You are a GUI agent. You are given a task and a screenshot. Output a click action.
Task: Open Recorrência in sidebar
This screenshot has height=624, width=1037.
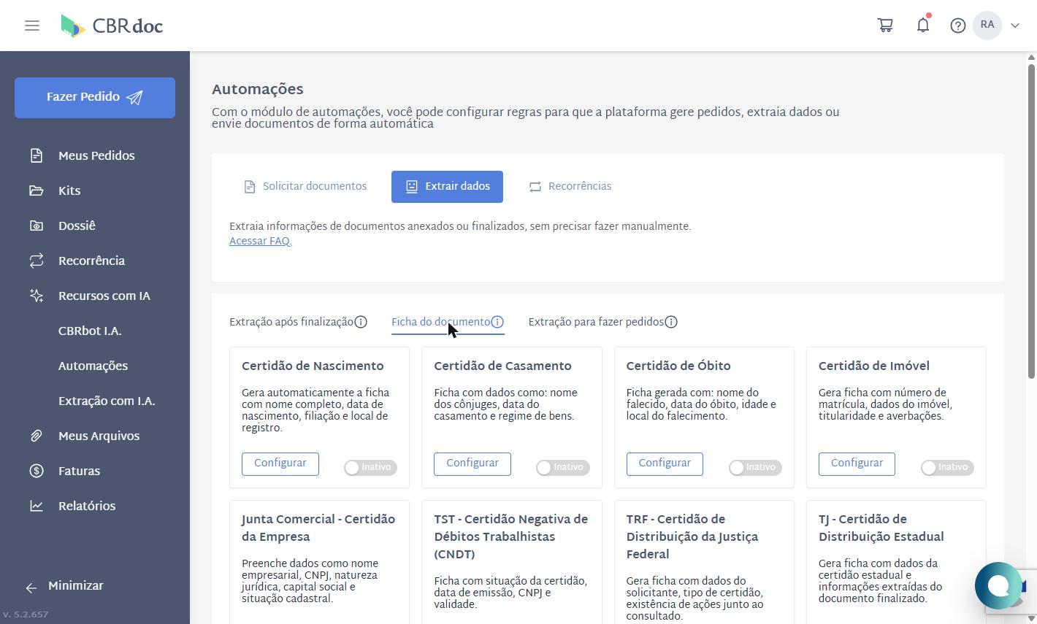91,261
